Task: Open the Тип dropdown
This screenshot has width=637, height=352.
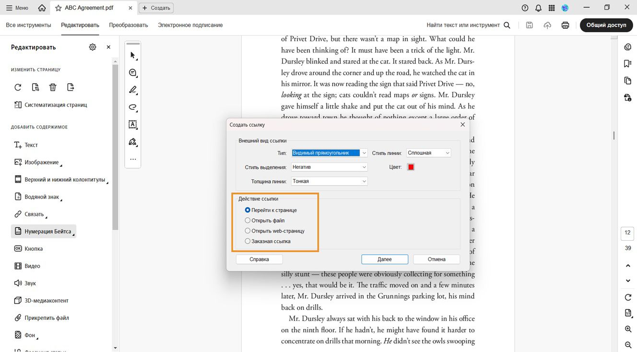Action: [329, 153]
